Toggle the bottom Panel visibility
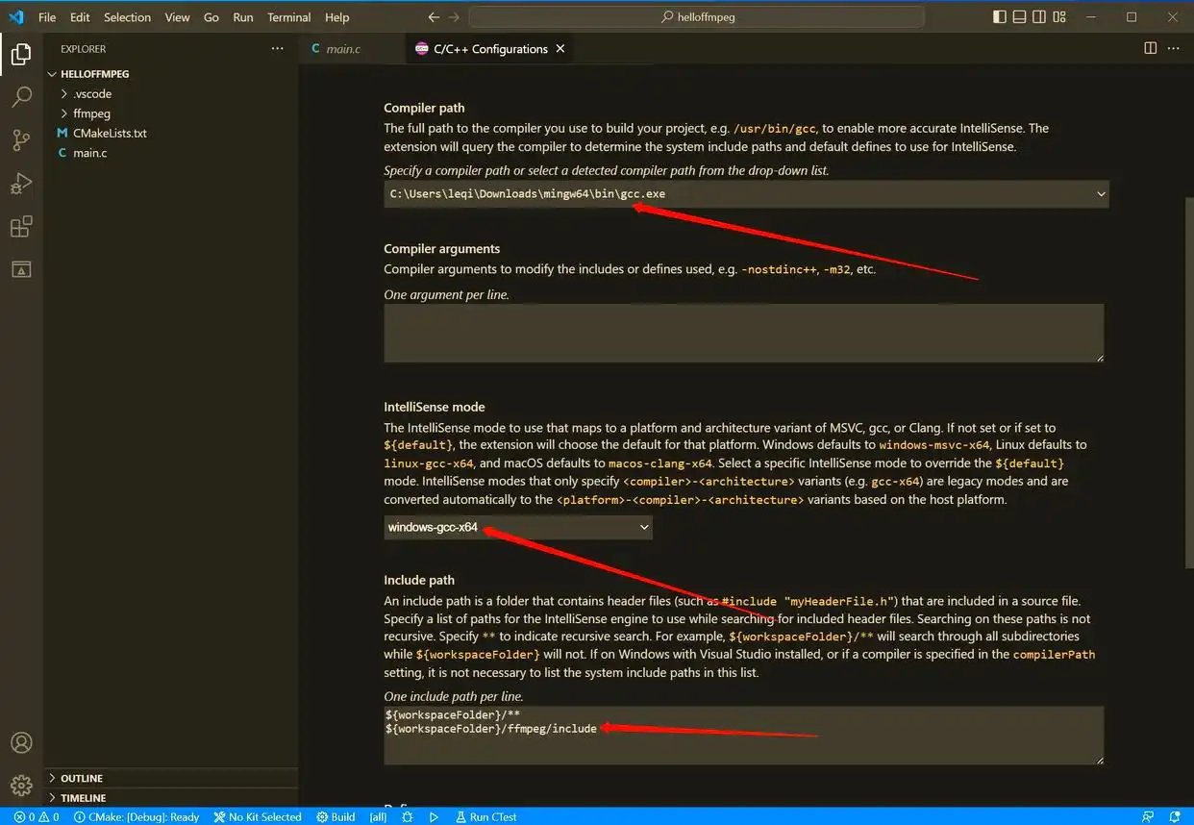The height and width of the screenshot is (825, 1194). point(1018,16)
